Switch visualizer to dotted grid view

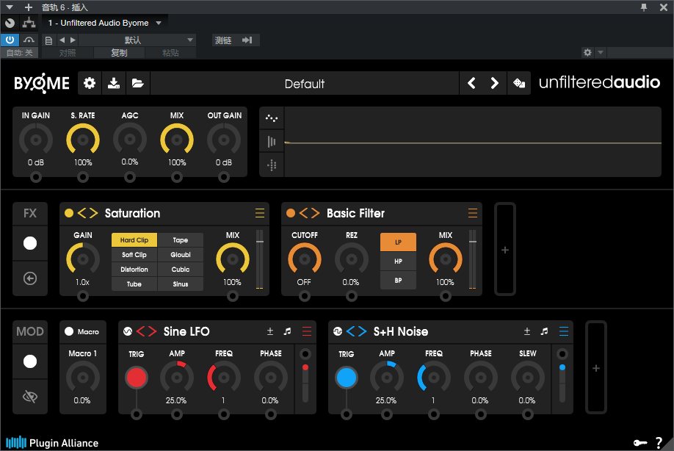point(272,165)
